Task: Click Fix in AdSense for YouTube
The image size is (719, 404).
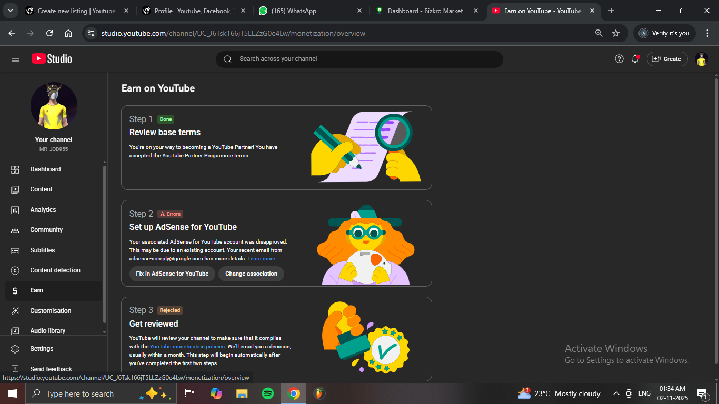Action: (x=172, y=274)
